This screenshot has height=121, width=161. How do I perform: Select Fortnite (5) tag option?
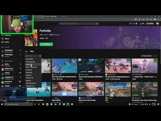[x=33, y=72]
